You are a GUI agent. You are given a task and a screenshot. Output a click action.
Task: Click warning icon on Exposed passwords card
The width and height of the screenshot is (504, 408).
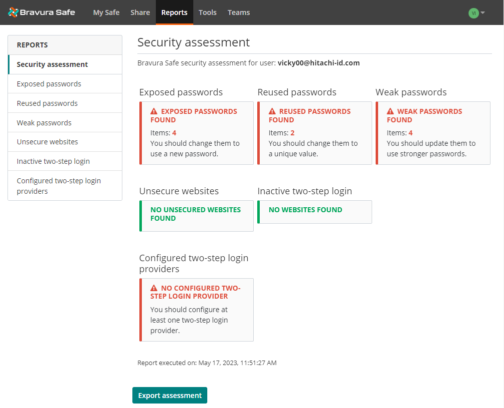(x=154, y=111)
